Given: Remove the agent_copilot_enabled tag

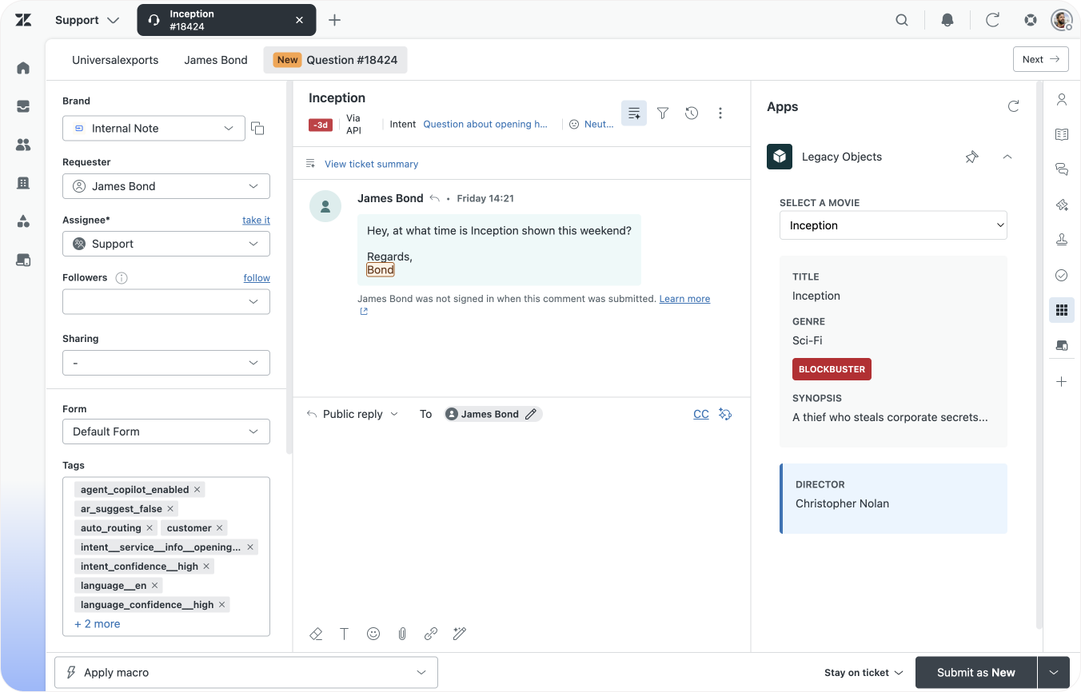Looking at the screenshot, I should click(x=197, y=490).
